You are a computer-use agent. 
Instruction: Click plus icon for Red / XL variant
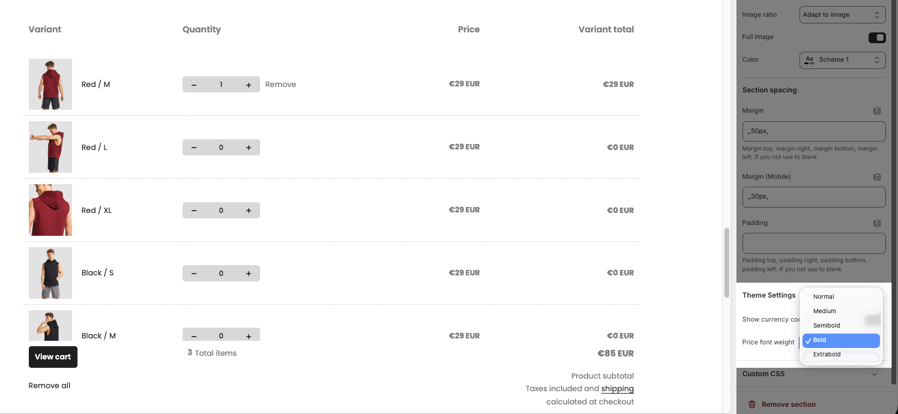click(249, 211)
